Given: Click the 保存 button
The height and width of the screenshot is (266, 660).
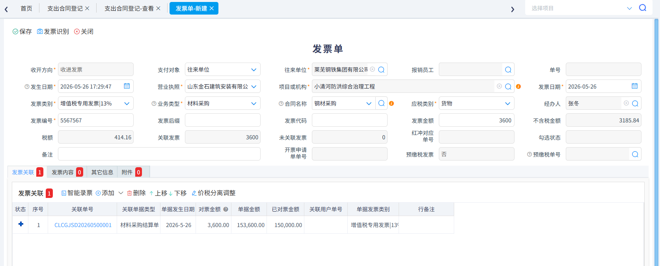Looking at the screenshot, I should (22, 31).
